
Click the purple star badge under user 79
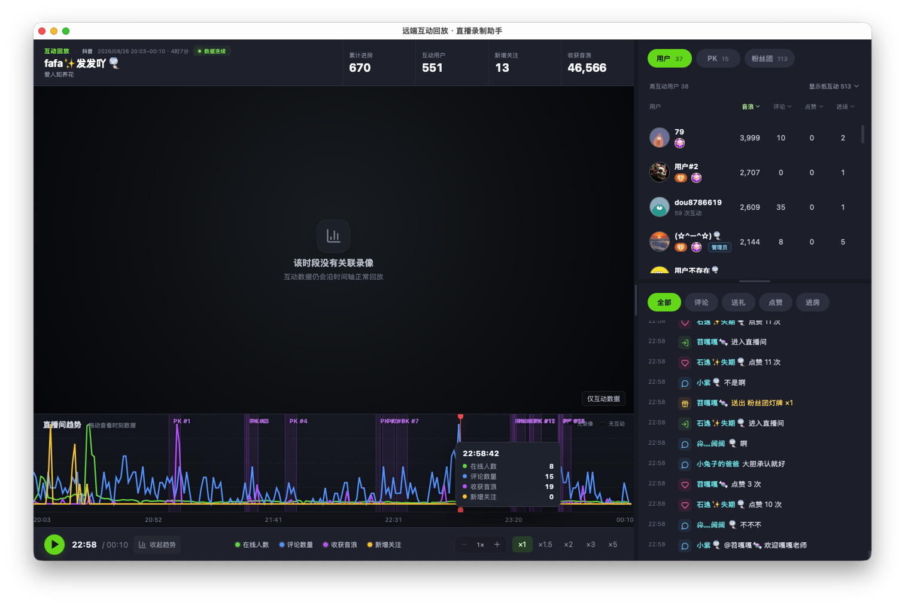[x=679, y=143]
